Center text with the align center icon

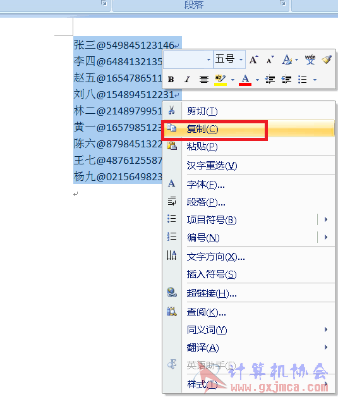(x=203, y=80)
